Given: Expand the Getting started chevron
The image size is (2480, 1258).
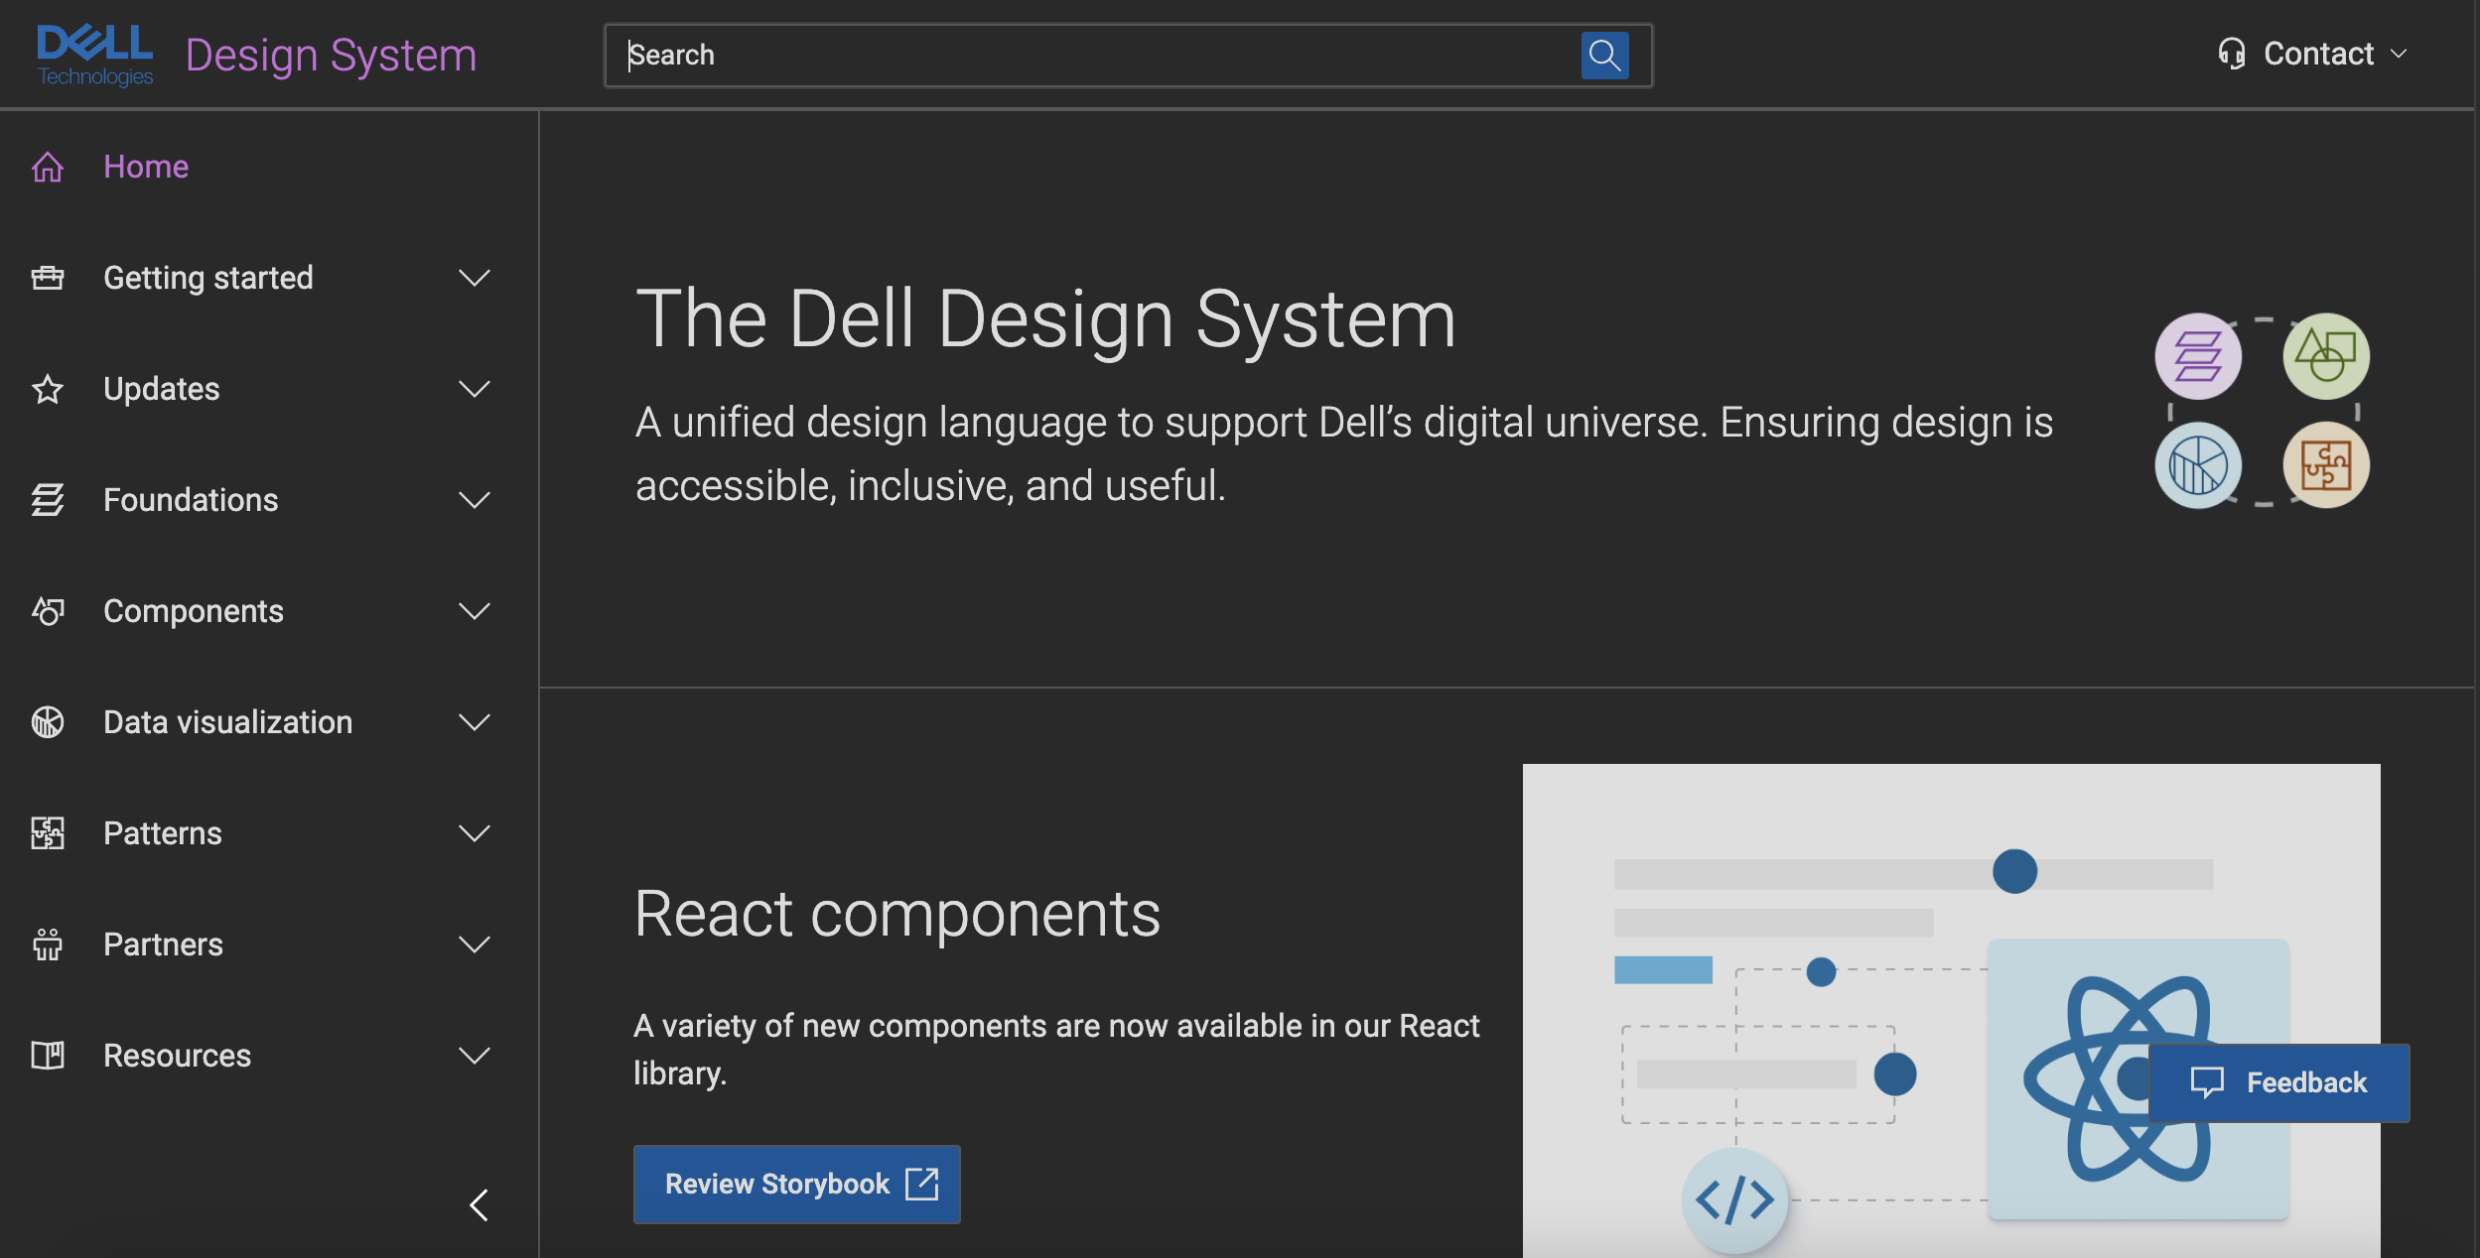Looking at the screenshot, I should coord(475,278).
